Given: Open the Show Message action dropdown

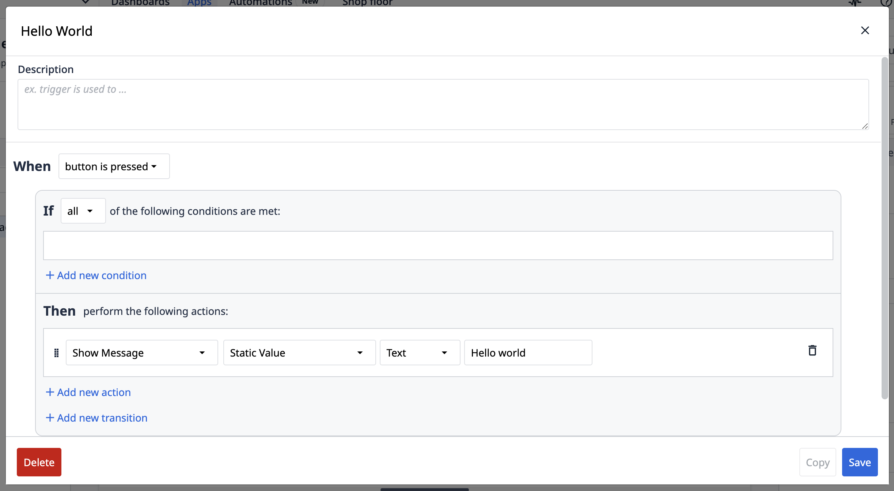Looking at the screenshot, I should click(x=141, y=353).
